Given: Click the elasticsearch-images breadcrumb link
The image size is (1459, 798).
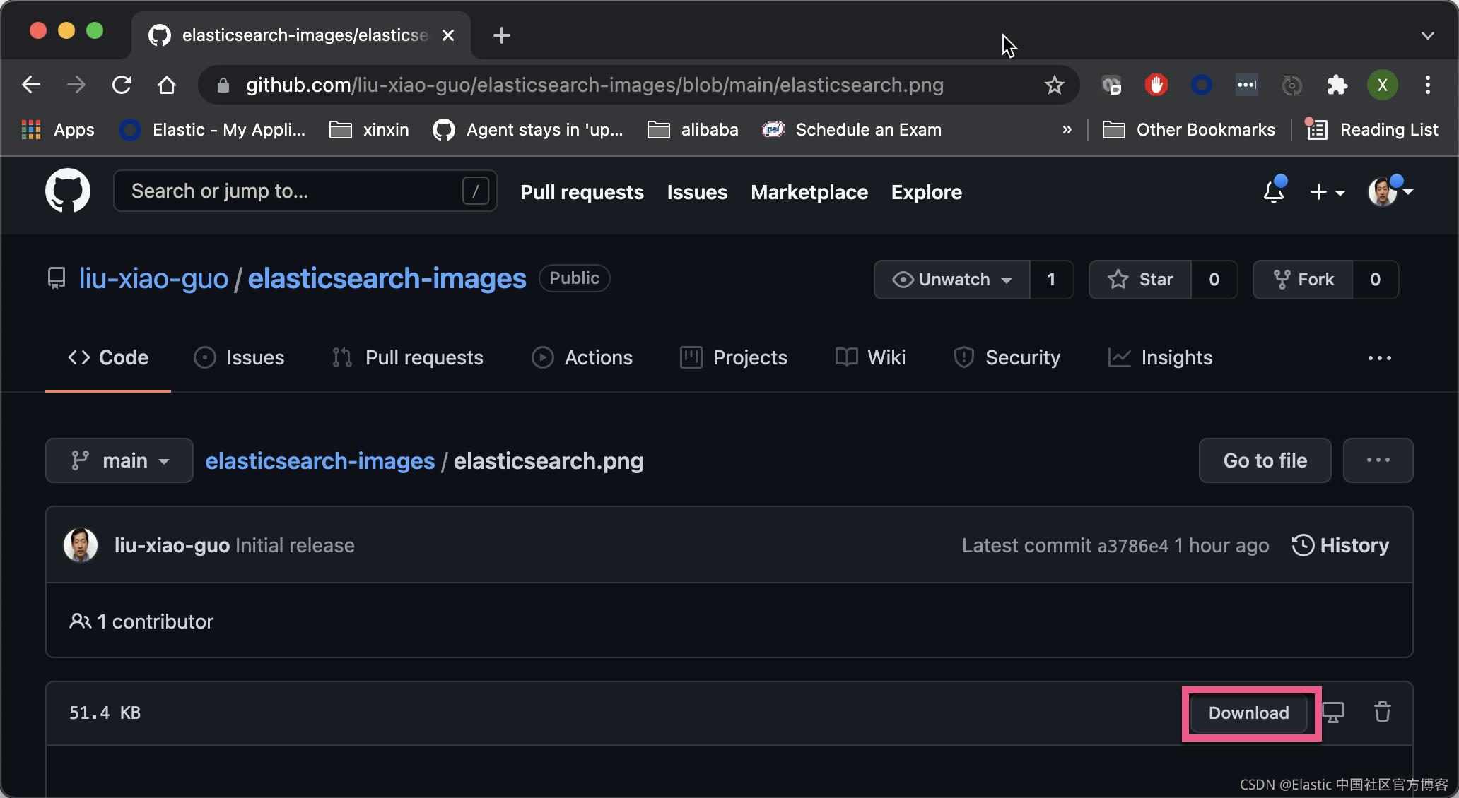Looking at the screenshot, I should pos(320,461).
